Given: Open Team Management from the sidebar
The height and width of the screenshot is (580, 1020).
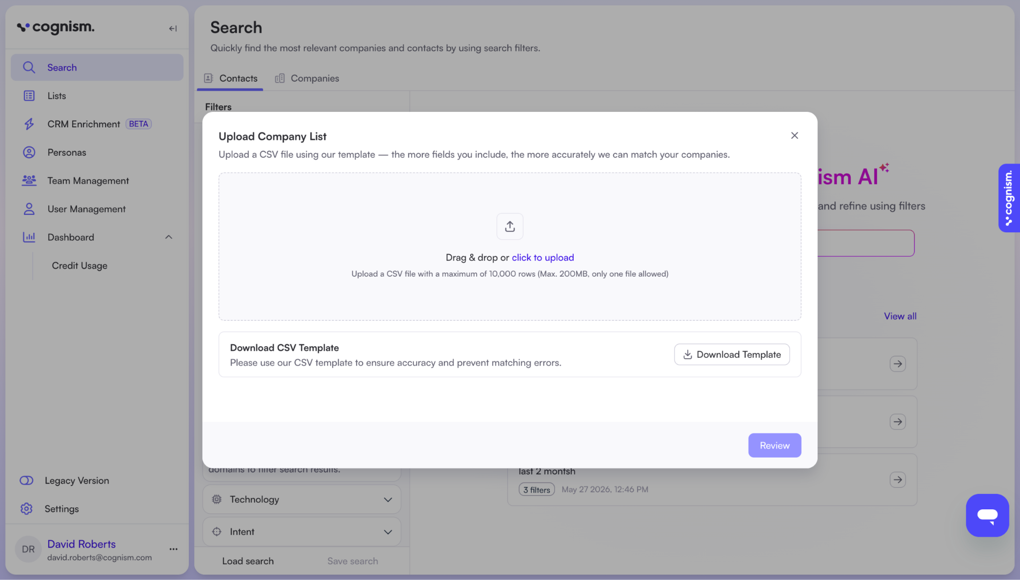Looking at the screenshot, I should pos(97,181).
